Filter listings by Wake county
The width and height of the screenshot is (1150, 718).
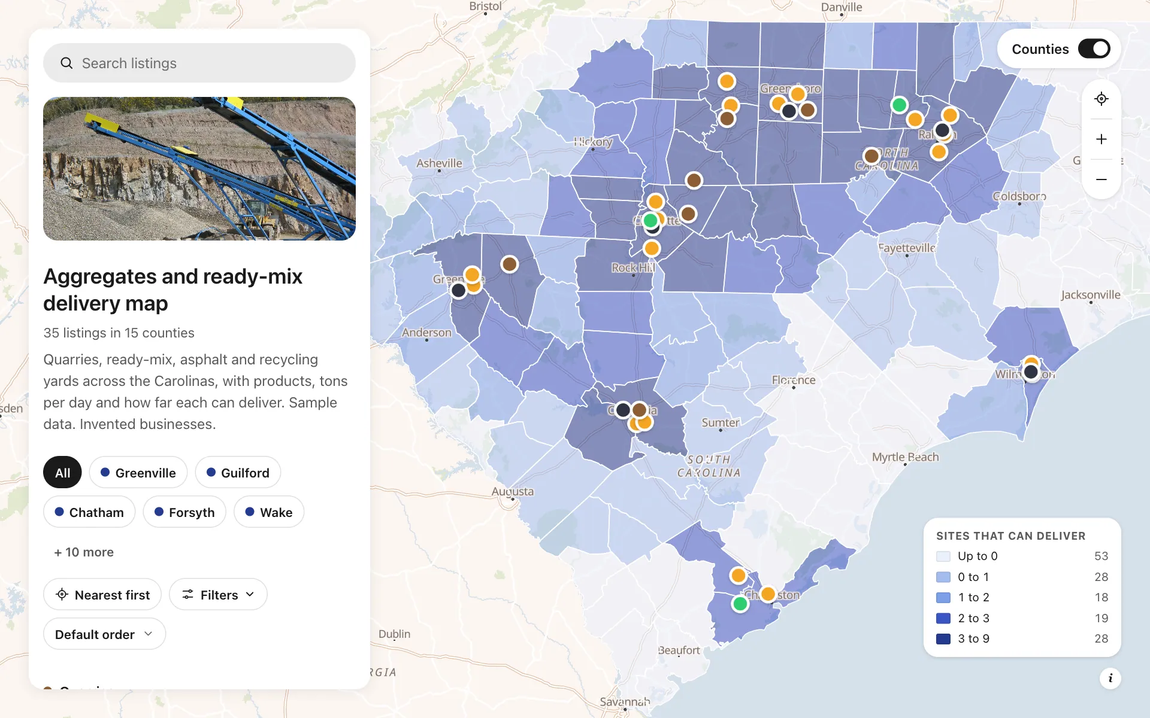[x=269, y=512]
